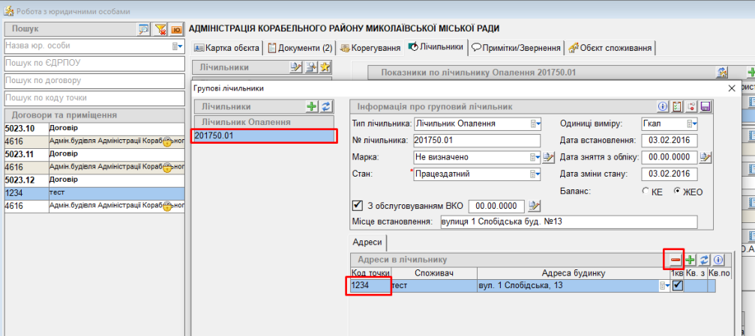This screenshot has width=755, height=336.
Task: Save the group meter info with the floppy disk icon
Action: click(705, 106)
